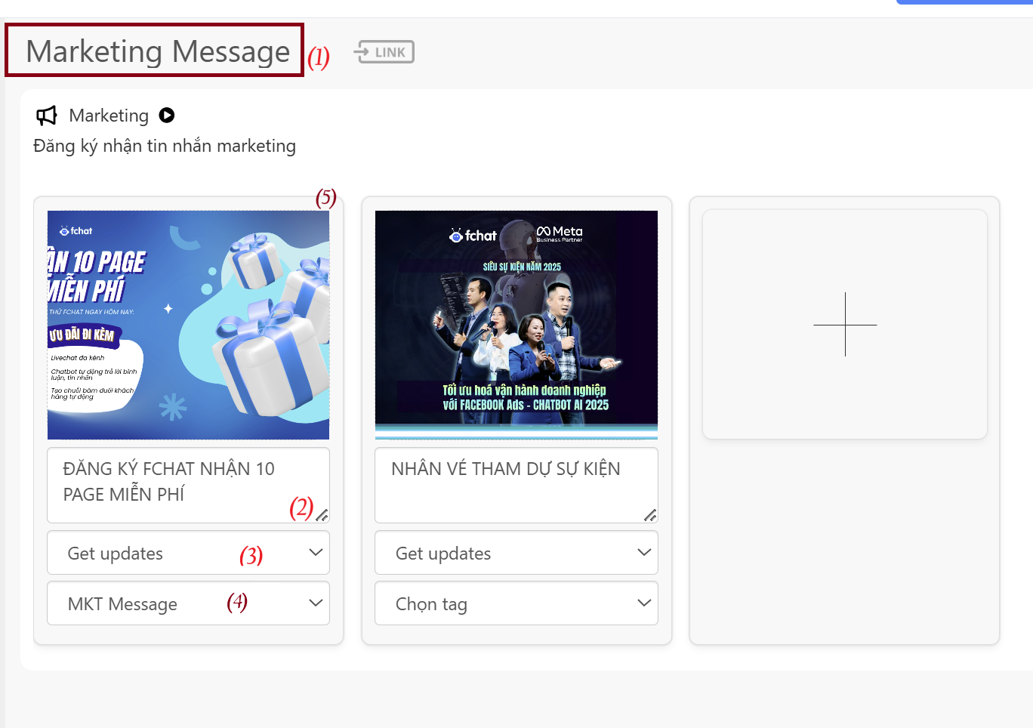Viewport: 1033px width, 728px height.
Task: Select the gift boxes promotional image
Action: (188, 325)
